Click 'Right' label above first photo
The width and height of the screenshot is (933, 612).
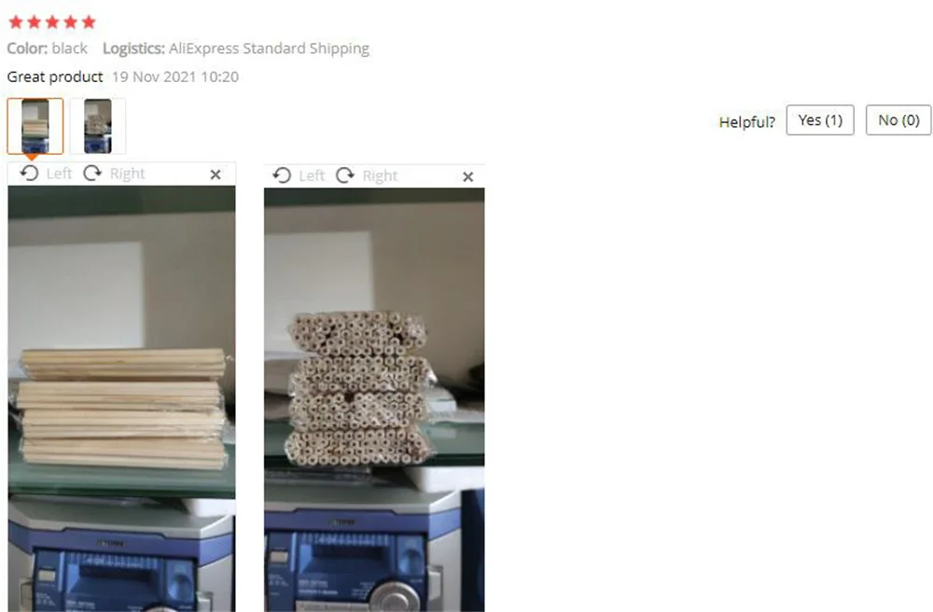pyautogui.click(x=127, y=174)
